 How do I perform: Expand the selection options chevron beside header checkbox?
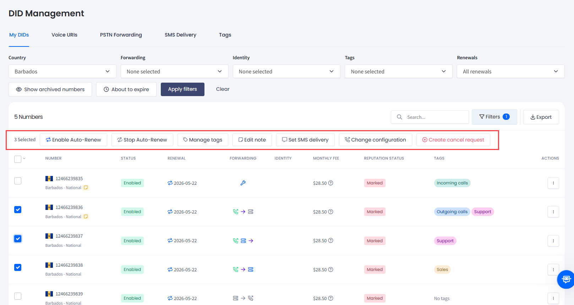click(x=24, y=159)
